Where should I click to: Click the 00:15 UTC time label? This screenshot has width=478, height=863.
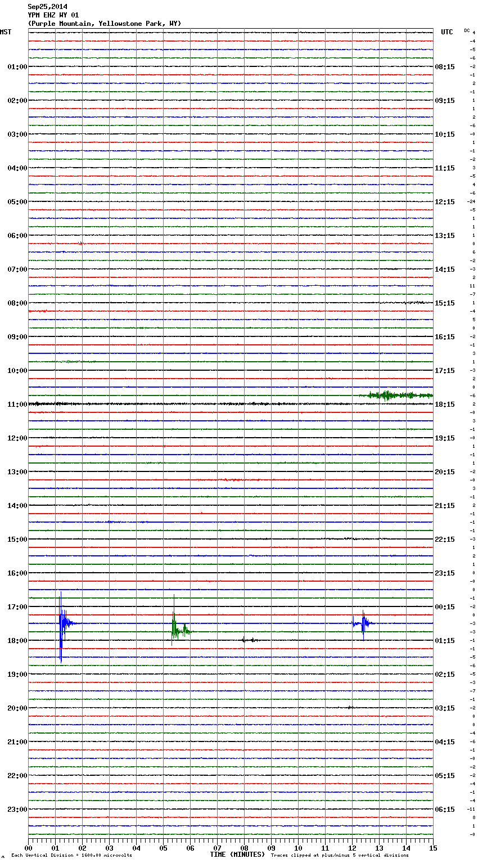tap(445, 607)
